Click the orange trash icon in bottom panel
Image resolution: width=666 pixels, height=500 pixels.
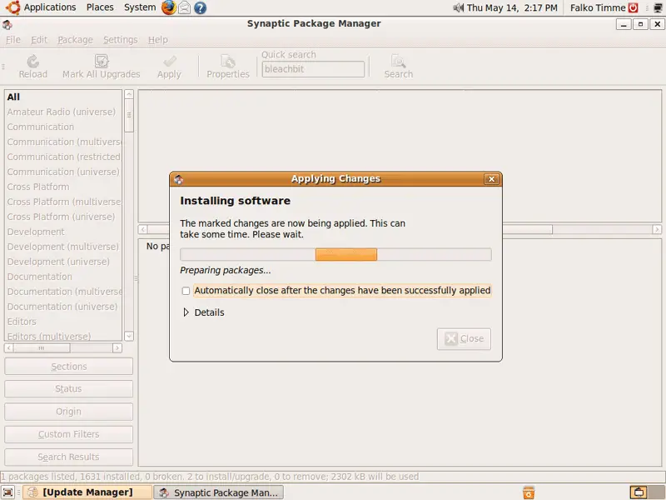(529, 492)
